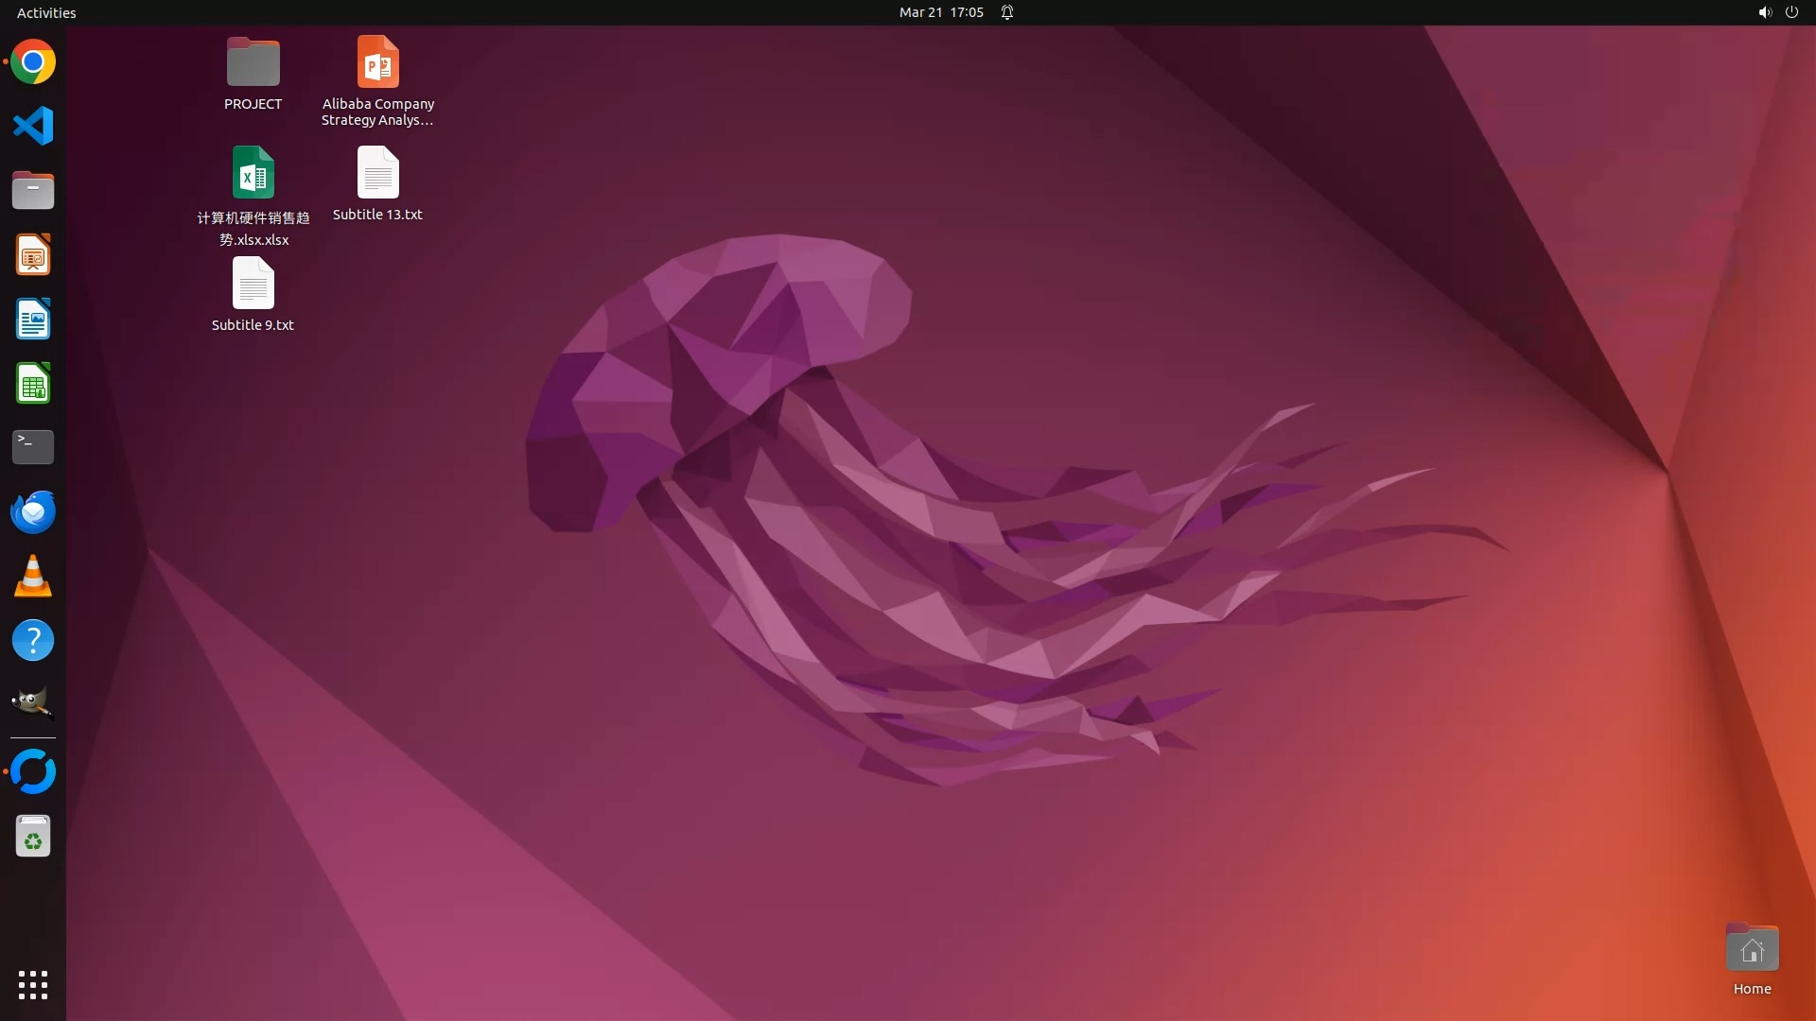Viewport: 1816px width, 1021px height.
Task: Open the Terminal dock icon
Action: click(33, 447)
